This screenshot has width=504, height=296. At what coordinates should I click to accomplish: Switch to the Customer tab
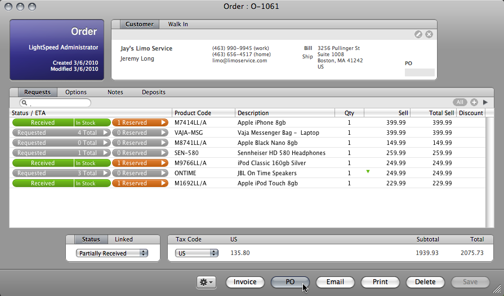tap(140, 24)
